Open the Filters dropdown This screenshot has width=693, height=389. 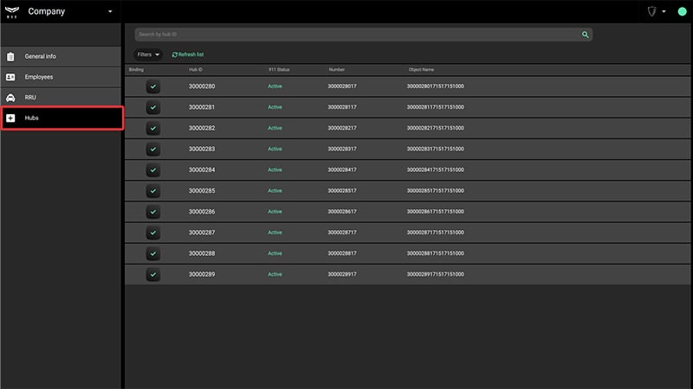pyautogui.click(x=148, y=54)
